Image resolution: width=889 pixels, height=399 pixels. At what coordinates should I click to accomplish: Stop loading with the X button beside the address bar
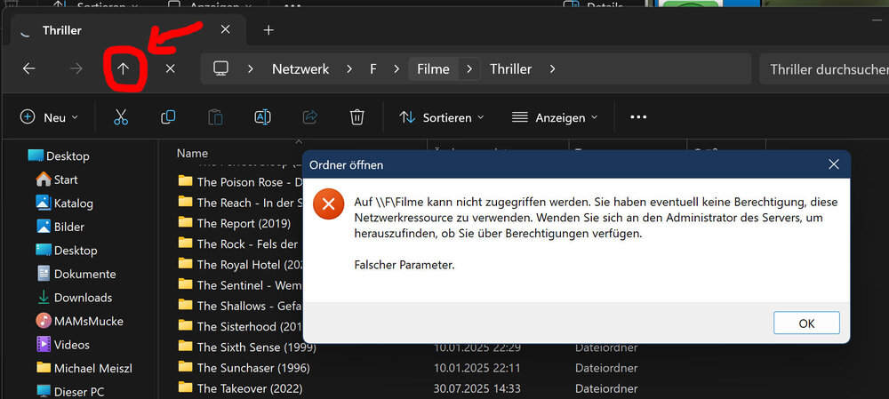[170, 69]
